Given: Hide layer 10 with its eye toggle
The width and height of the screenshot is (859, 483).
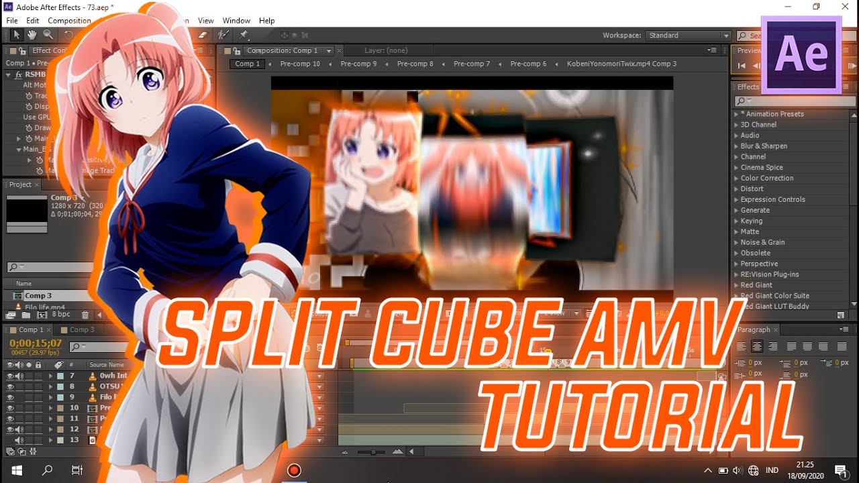Looking at the screenshot, I should 10,408.
